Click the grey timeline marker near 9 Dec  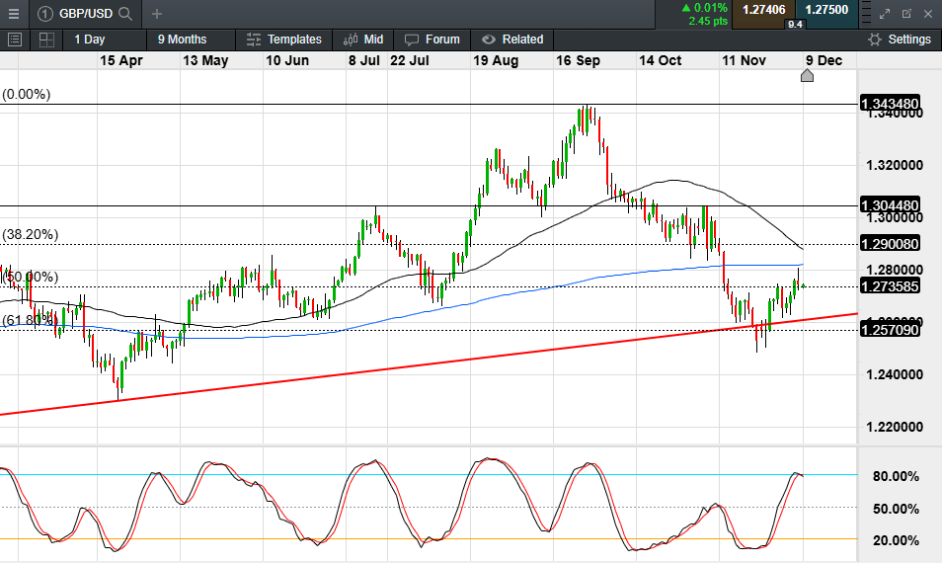(807, 76)
